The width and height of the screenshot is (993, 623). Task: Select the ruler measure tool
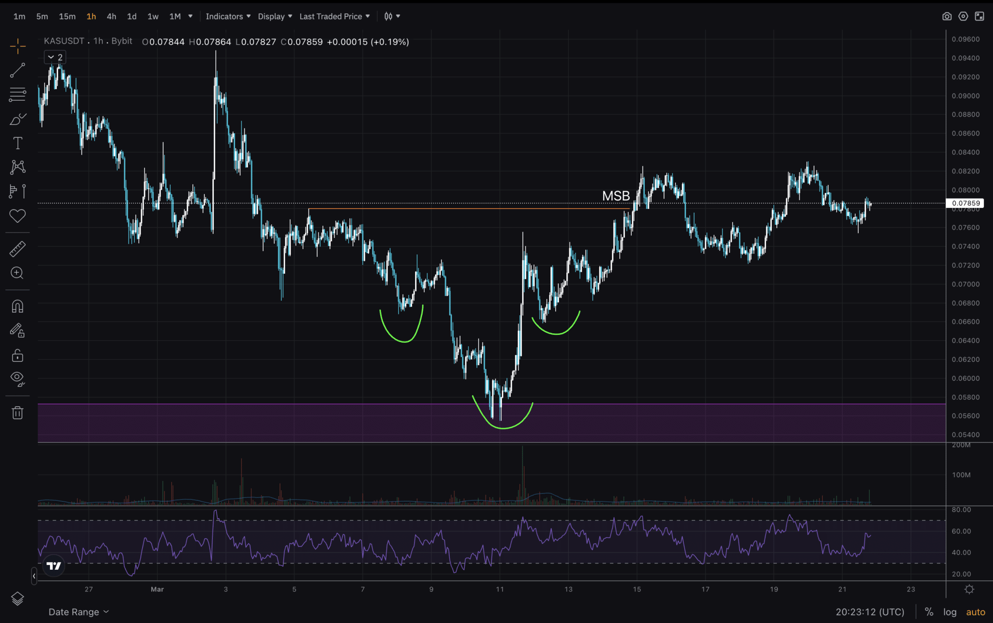tap(17, 249)
